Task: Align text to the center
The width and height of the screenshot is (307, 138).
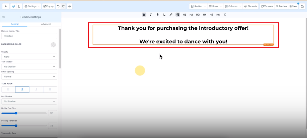Action: (x=22, y=89)
